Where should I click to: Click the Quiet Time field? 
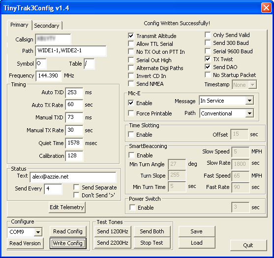74,143
